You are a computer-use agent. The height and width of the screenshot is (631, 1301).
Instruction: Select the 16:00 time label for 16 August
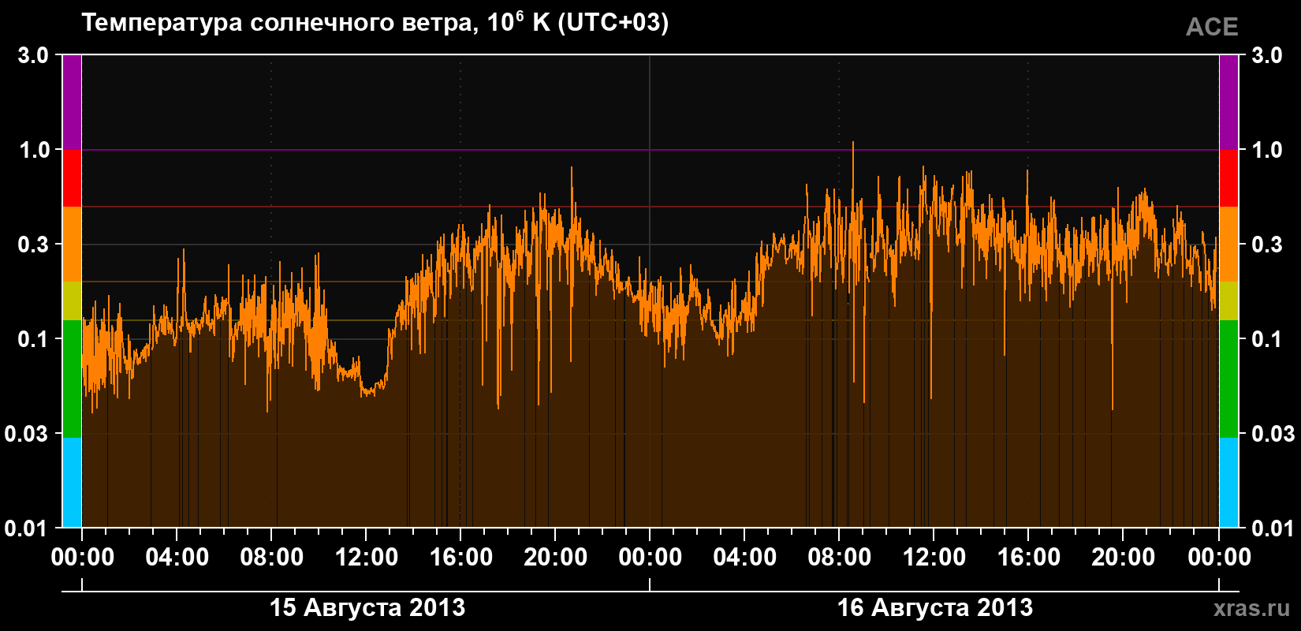click(1029, 558)
